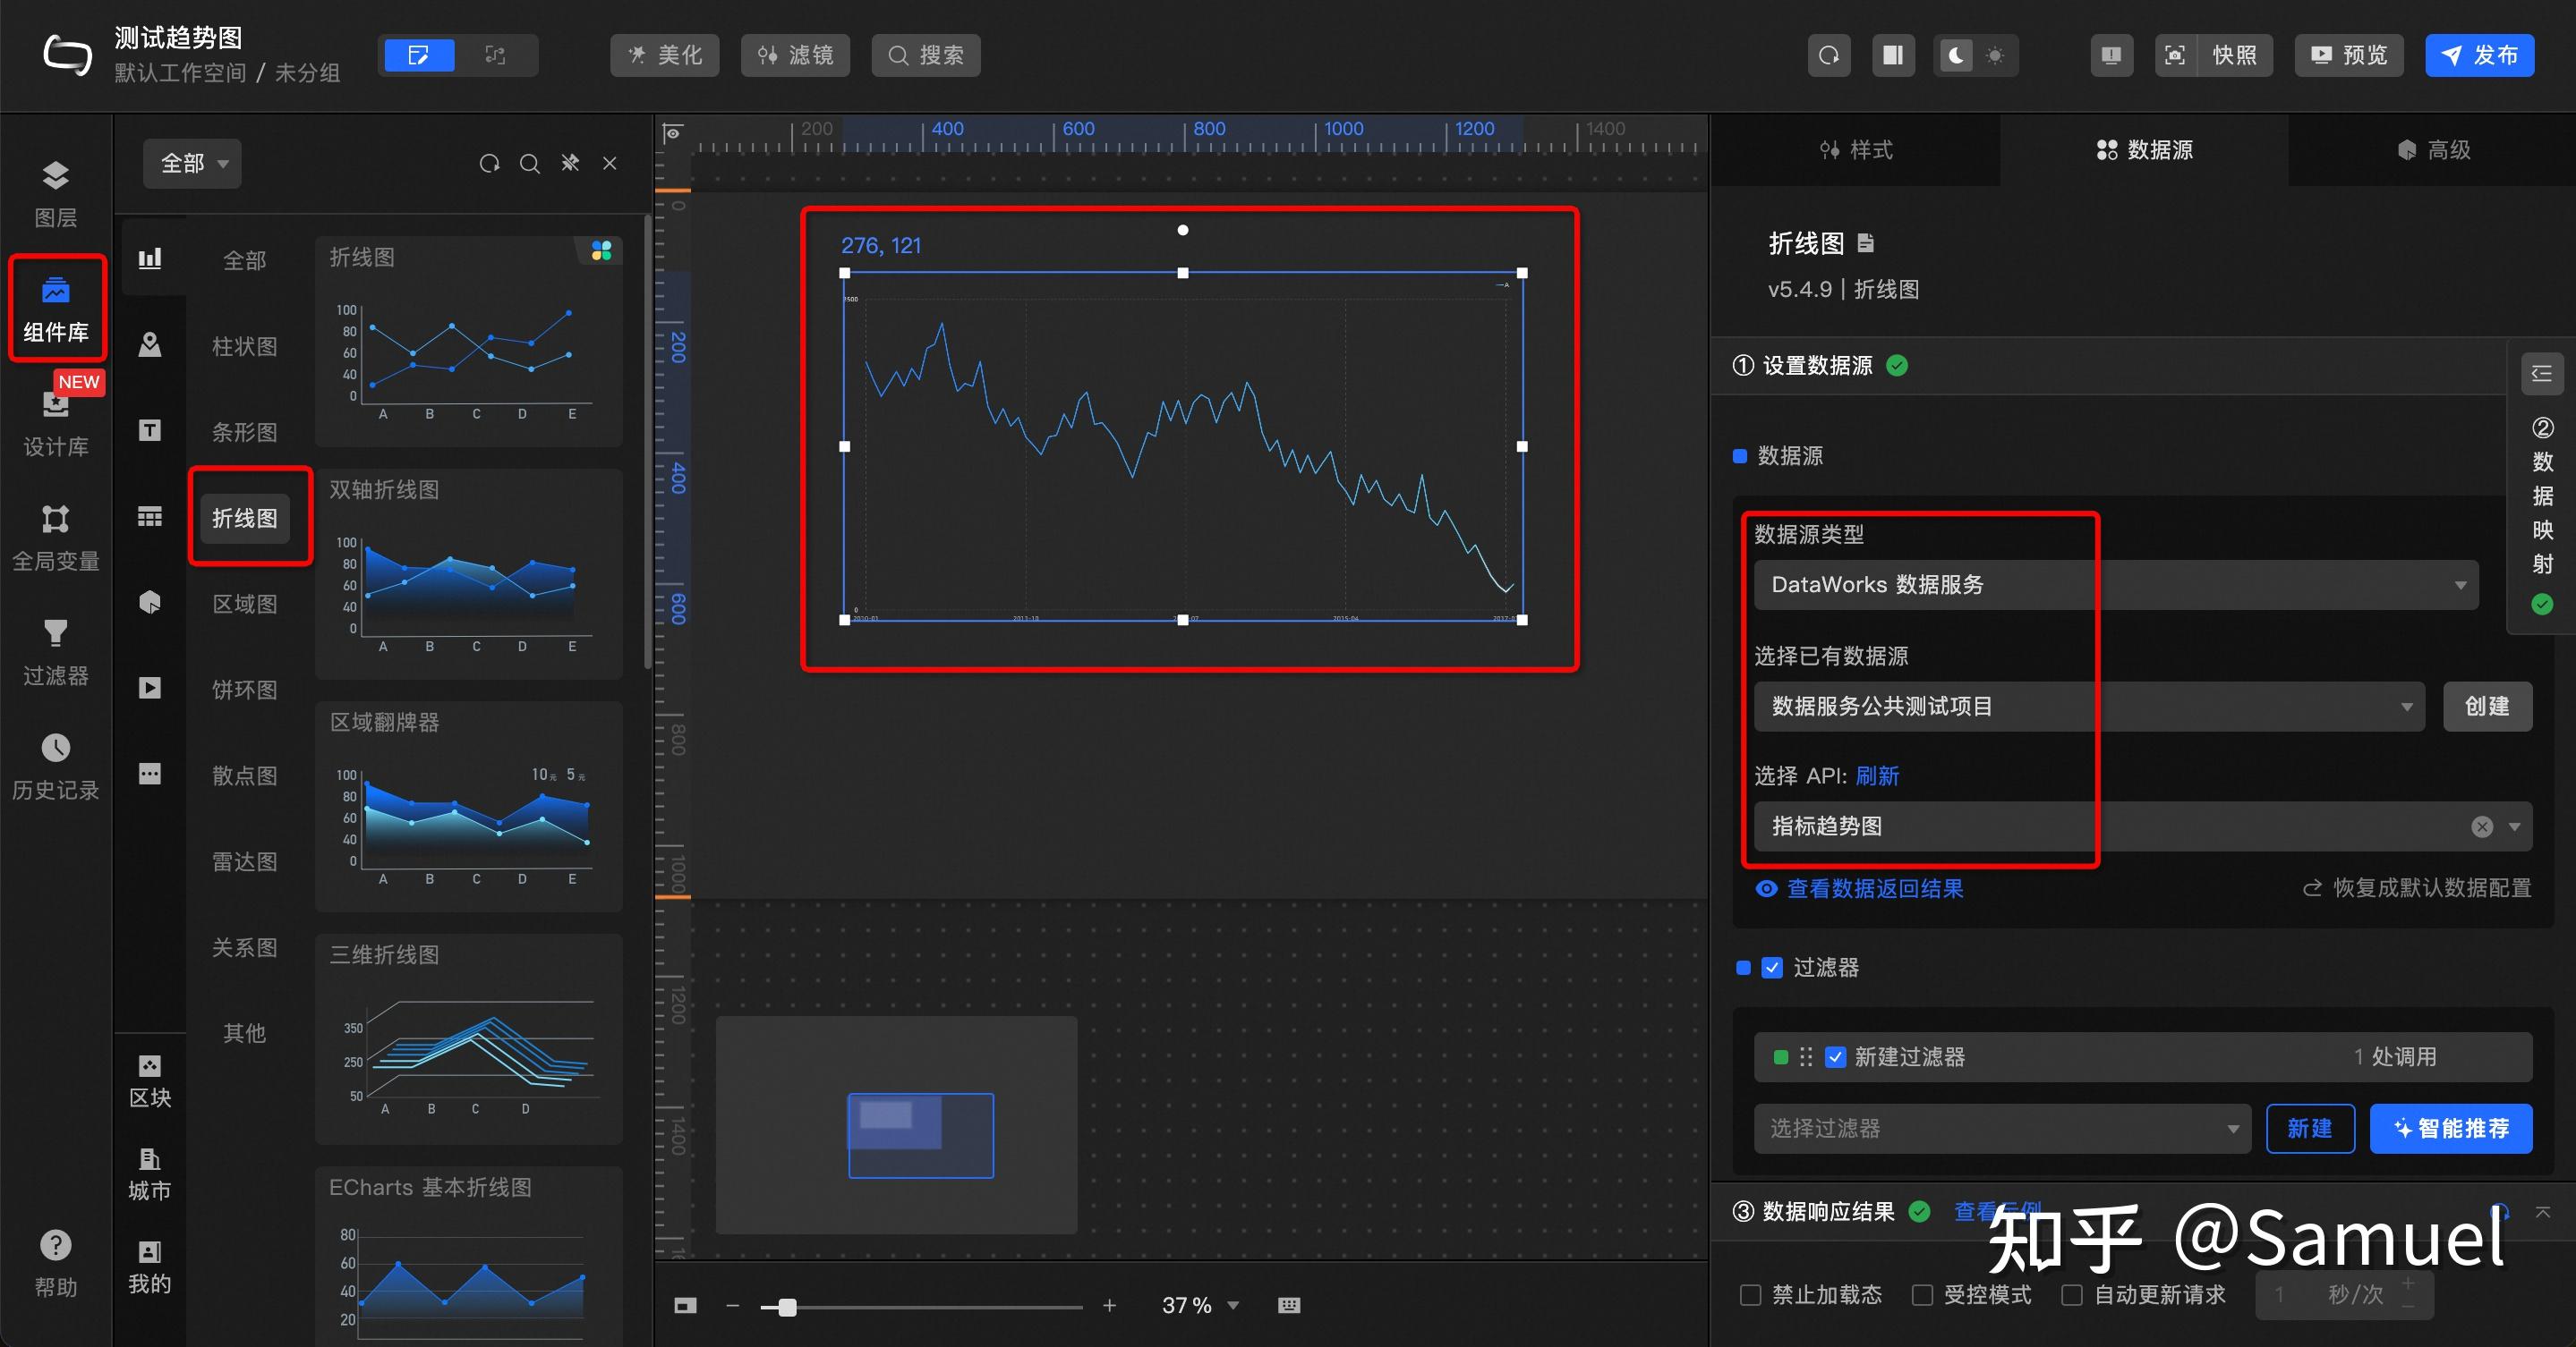Open 预览 preview mode
2576x1347 pixels.
pos(2348,55)
